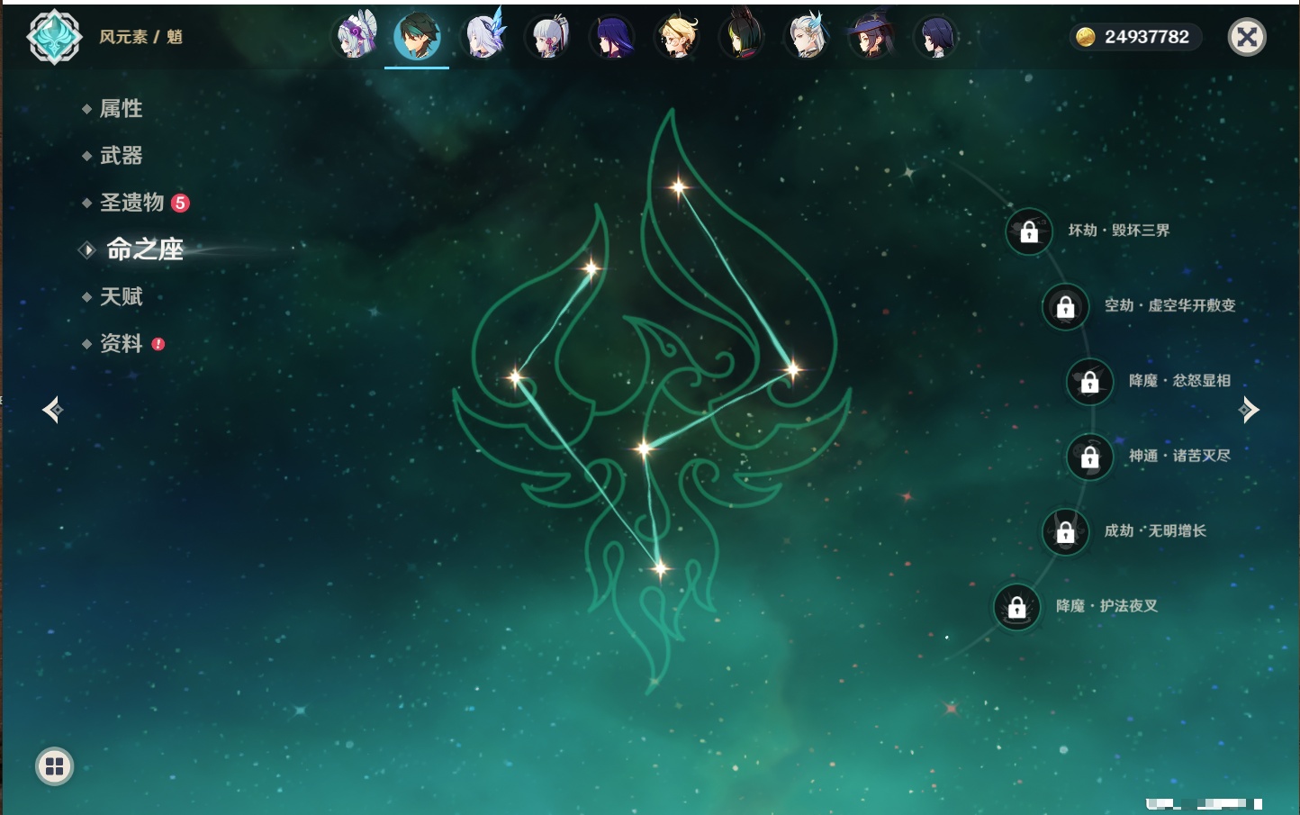Open locked constellation 神通·诸苦灭尽
Image resolution: width=1300 pixels, height=815 pixels.
click(x=1089, y=457)
